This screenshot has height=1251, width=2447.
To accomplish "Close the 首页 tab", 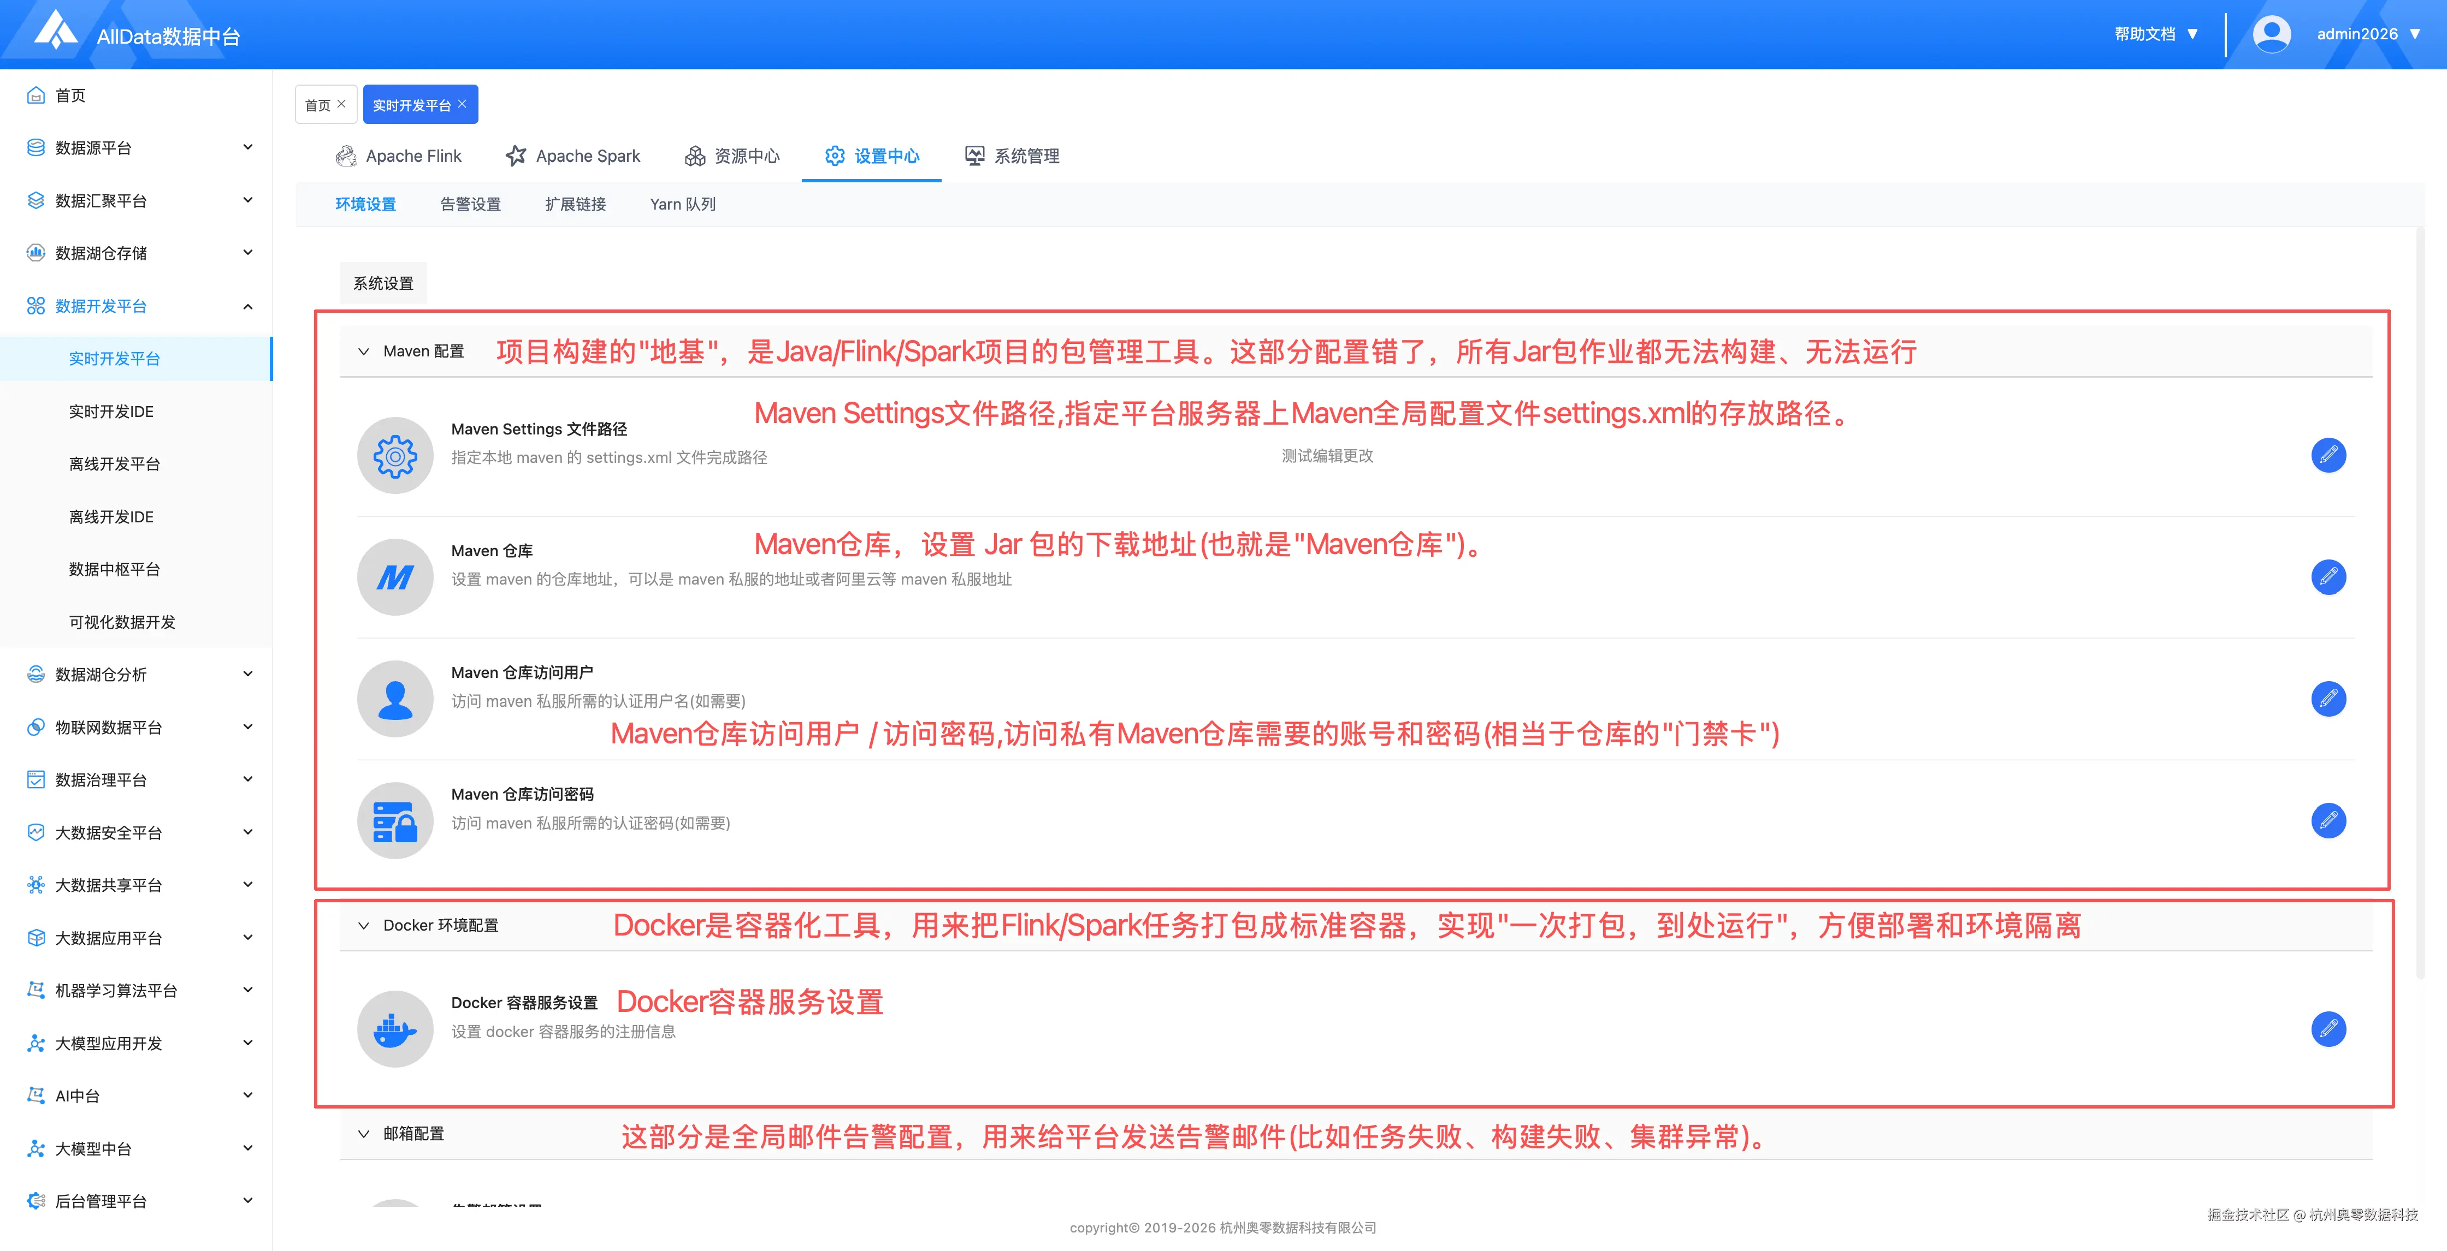I will tap(342, 104).
